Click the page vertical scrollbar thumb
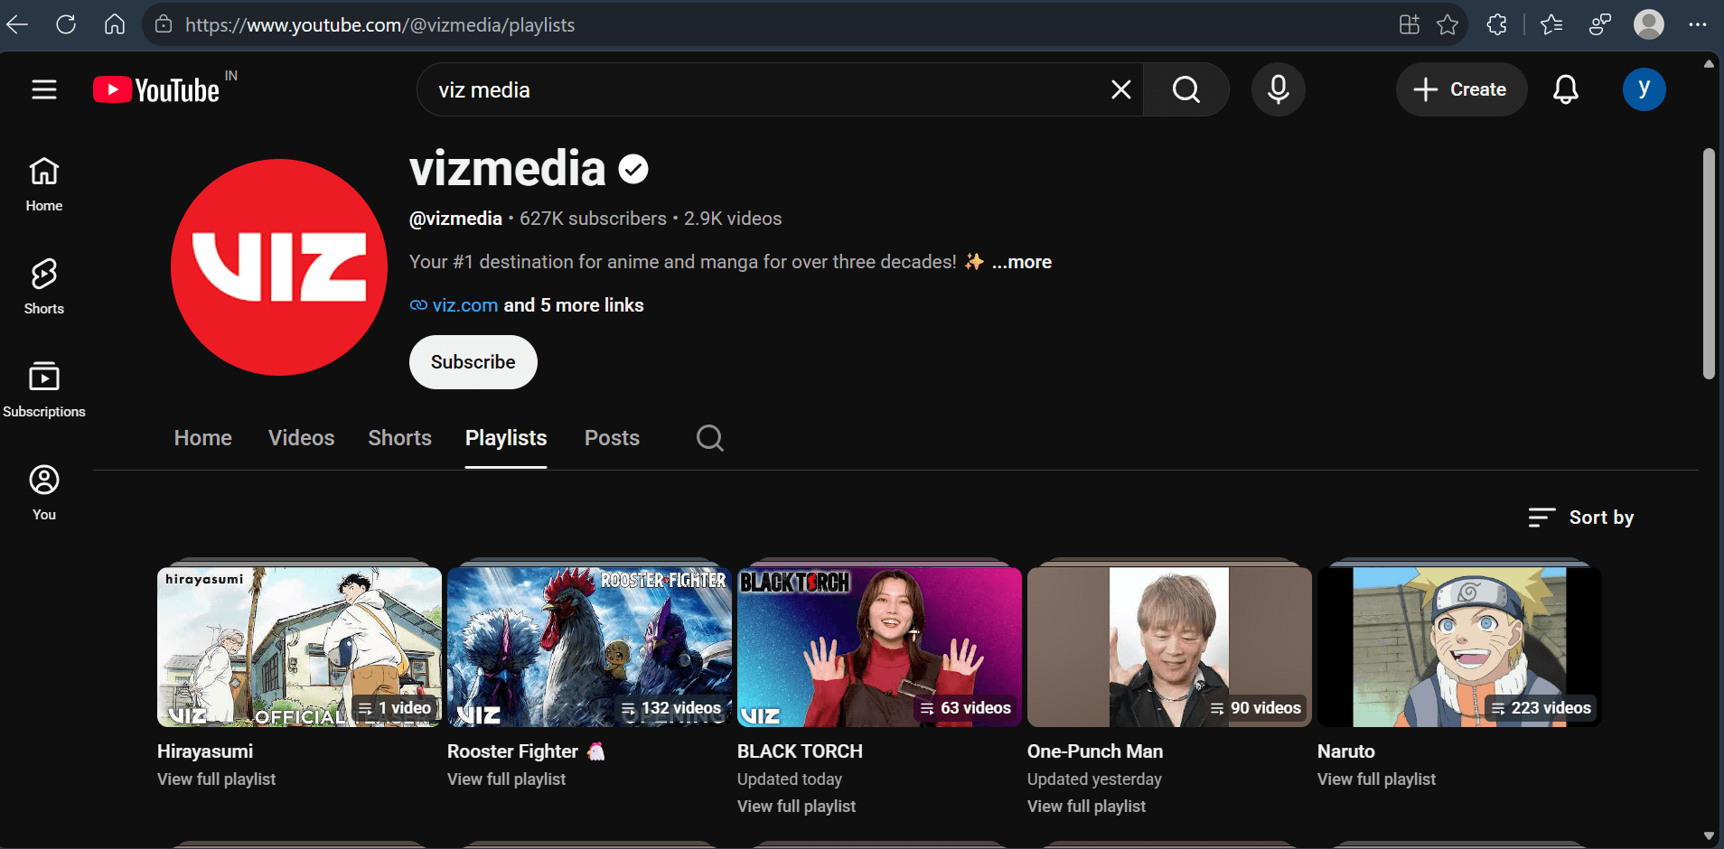 coord(1708,264)
